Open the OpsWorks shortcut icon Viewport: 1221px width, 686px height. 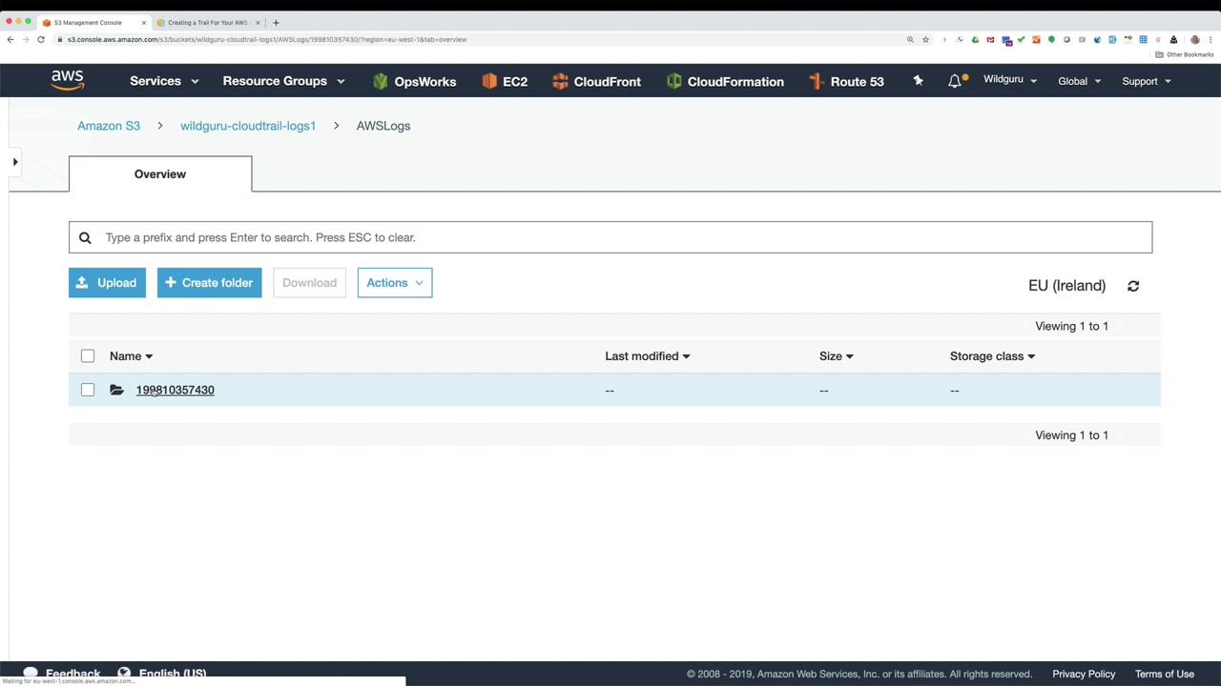pos(381,81)
